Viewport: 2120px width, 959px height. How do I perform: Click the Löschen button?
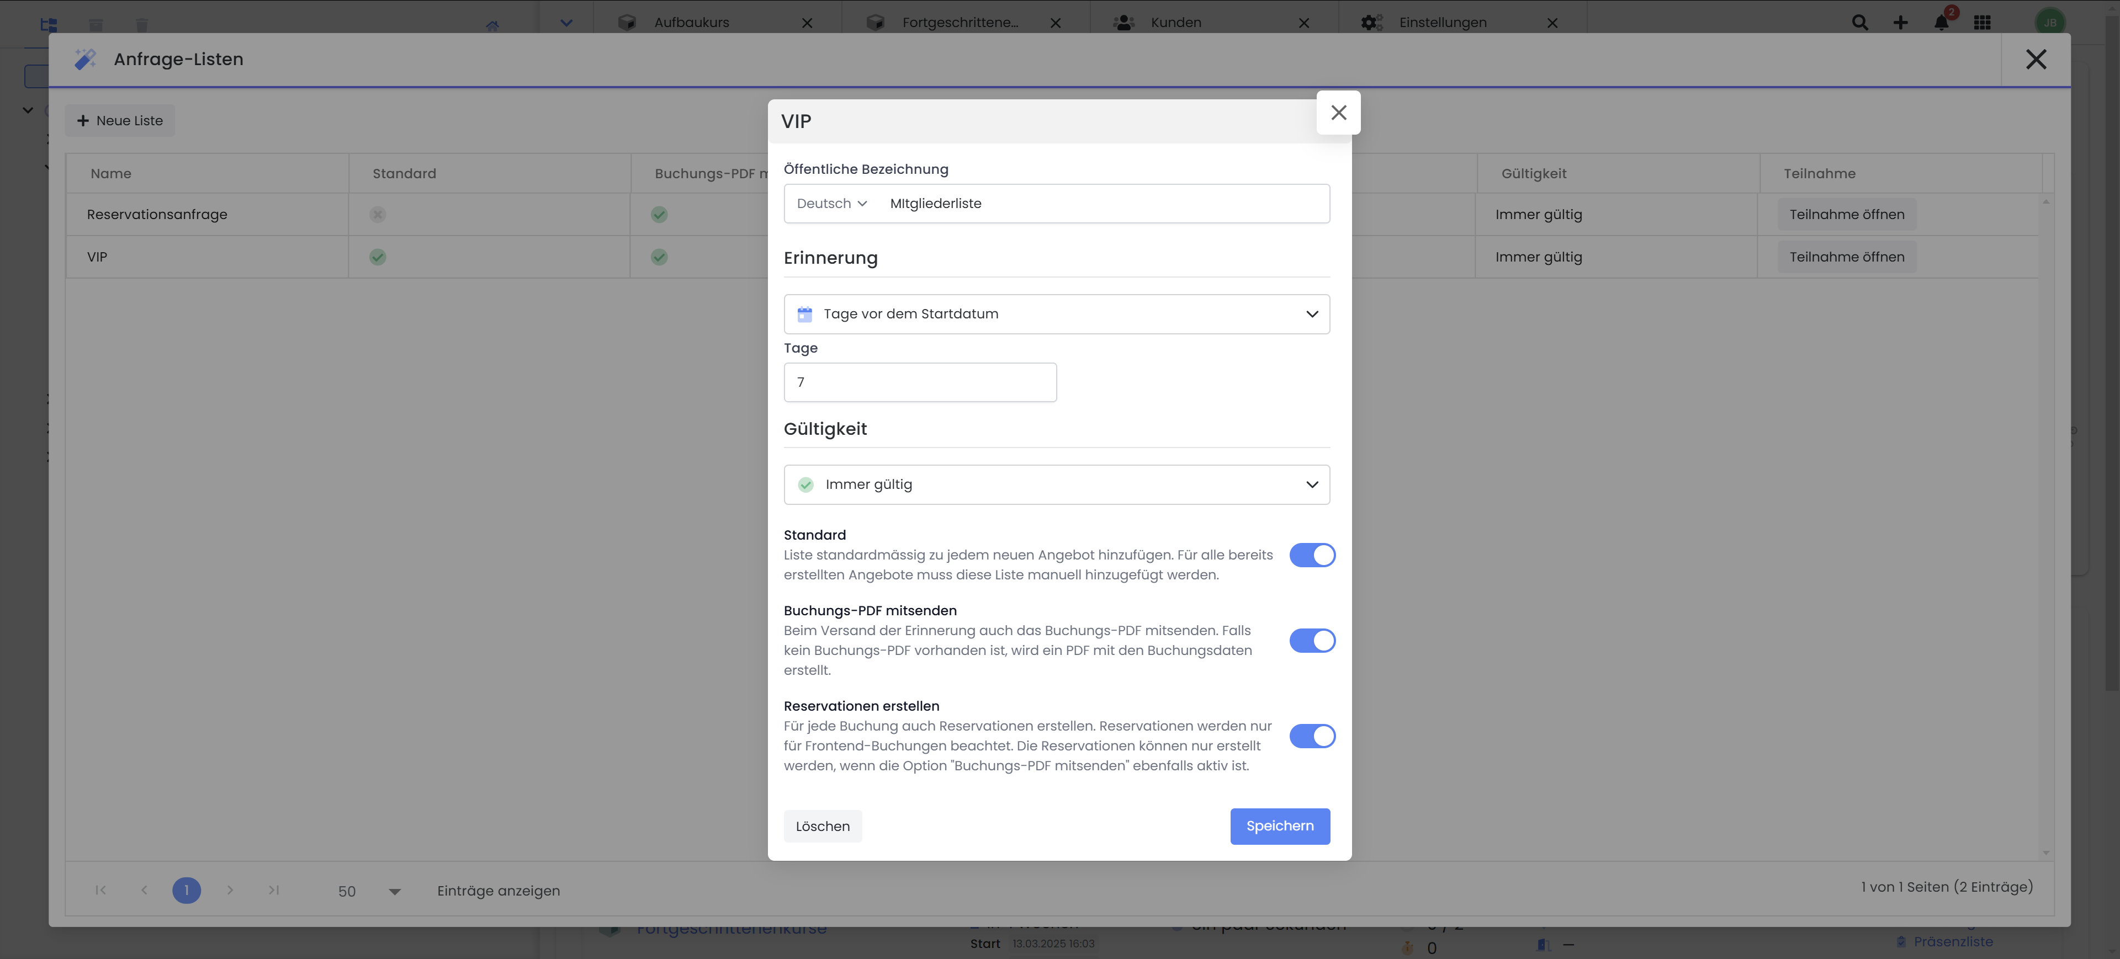(822, 827)
